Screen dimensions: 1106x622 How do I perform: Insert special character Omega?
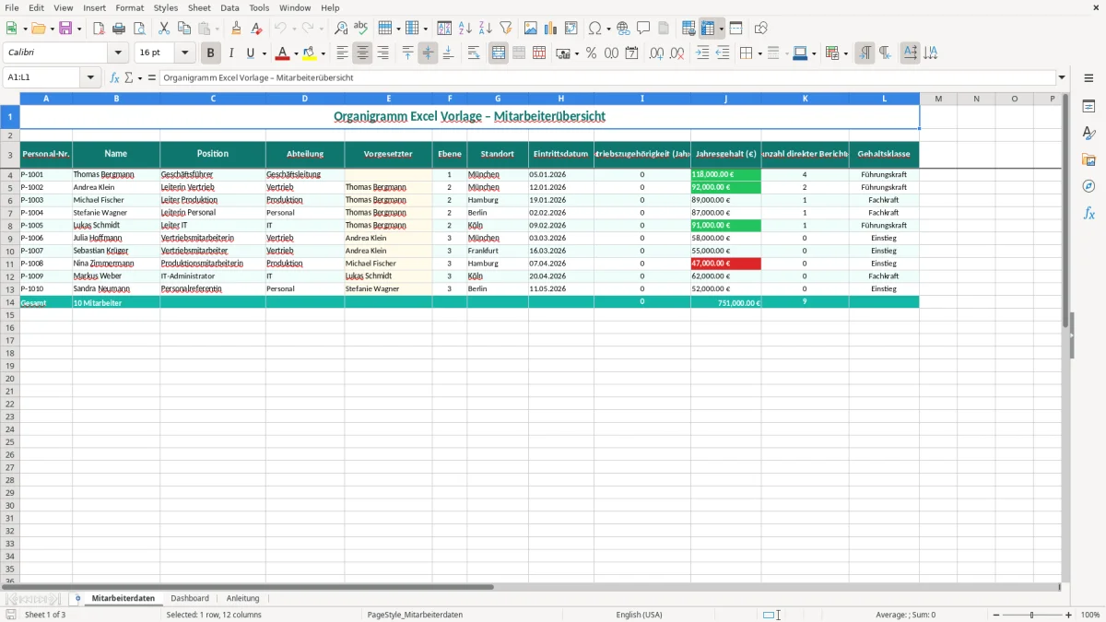point(595,29)
